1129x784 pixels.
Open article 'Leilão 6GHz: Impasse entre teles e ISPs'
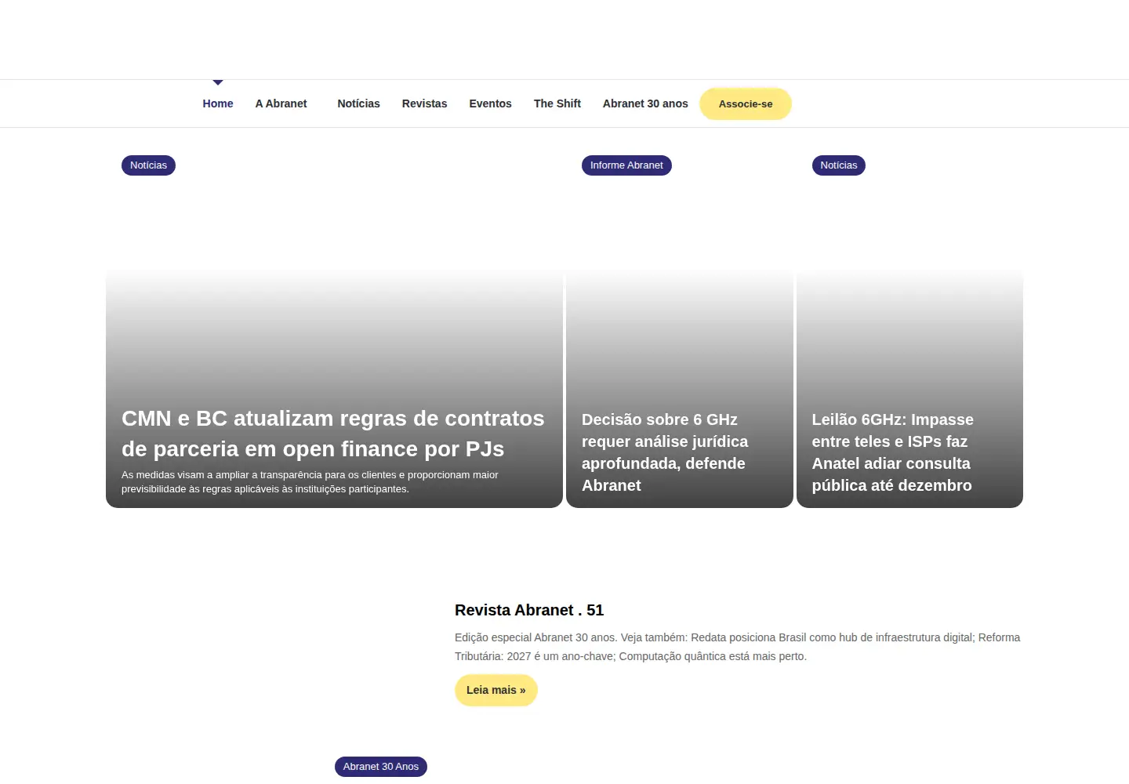pos(893,452)
